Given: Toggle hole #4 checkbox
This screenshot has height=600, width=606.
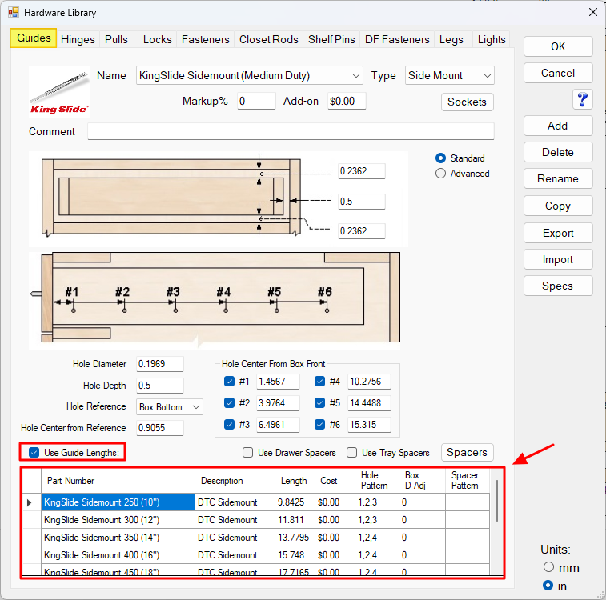Looking at the screenshot, I should point(319,382).
